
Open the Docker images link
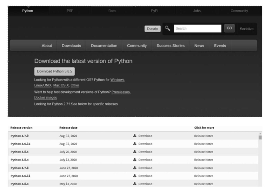coord(45,97)
